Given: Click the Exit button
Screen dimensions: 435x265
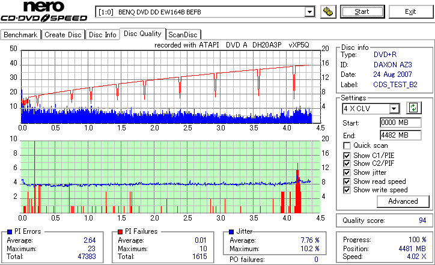Looking at the screenshot, I should click(410, 11).
